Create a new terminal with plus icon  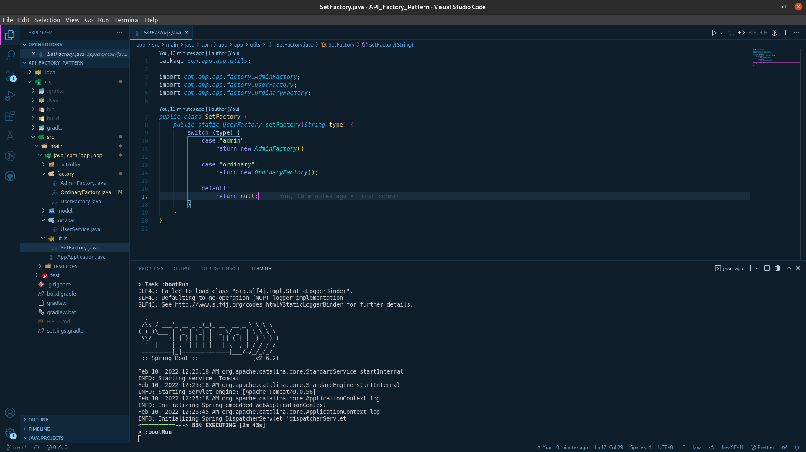750,268
